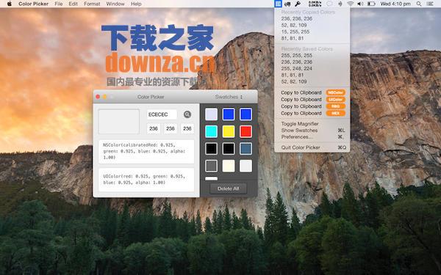
Task: Choose Toggle Magnifier from the dropdown menu
Action: [x=312, y=124]
